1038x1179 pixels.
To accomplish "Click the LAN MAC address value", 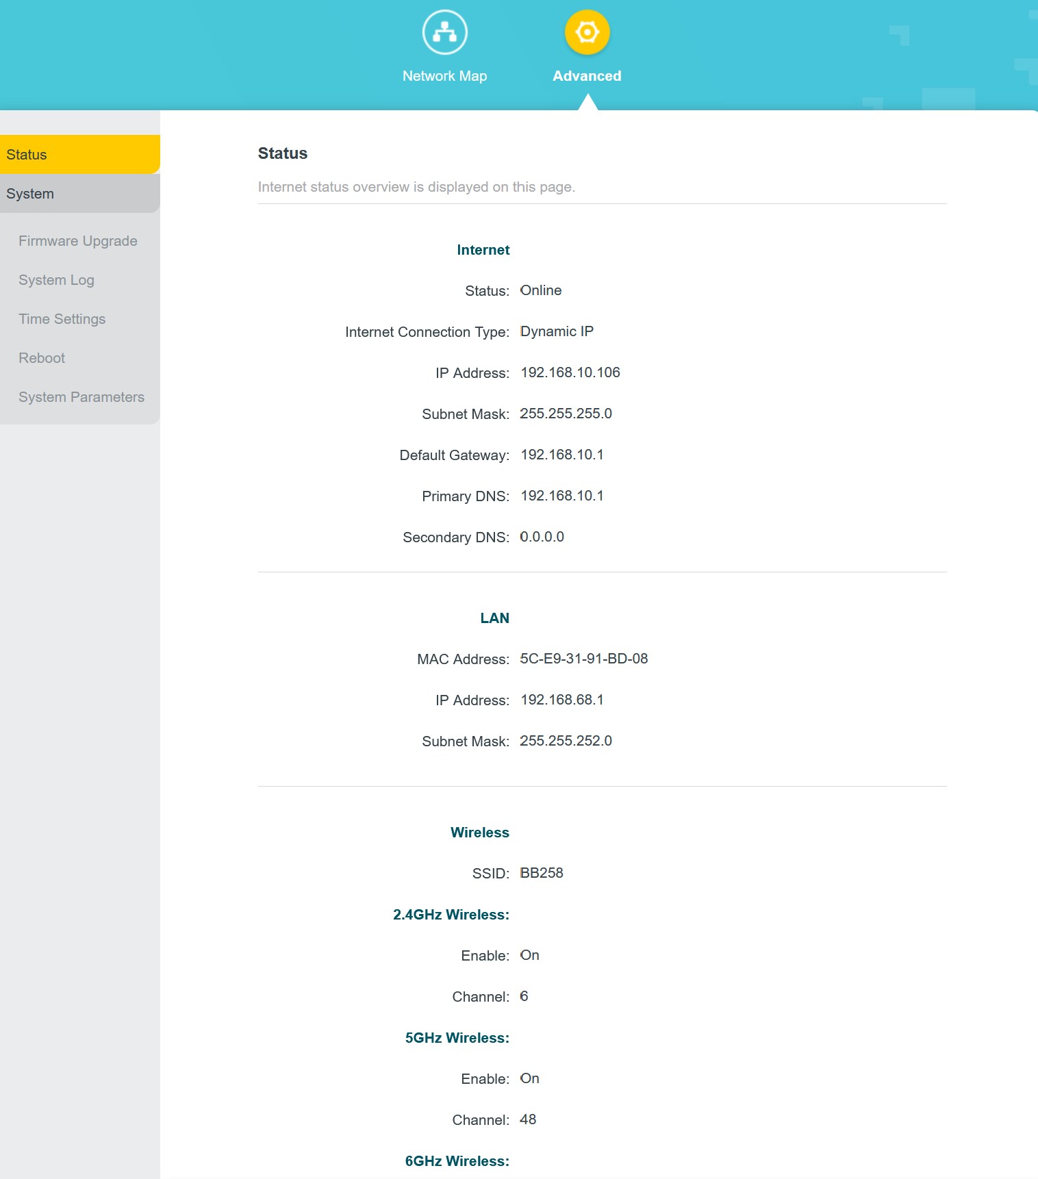I will point(584,659).
